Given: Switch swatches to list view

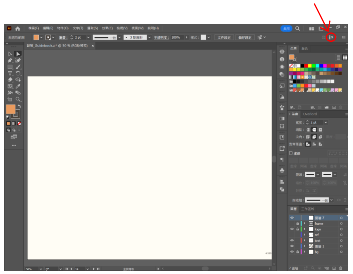Looking at the screenshot, I should (x=338, y=57).
